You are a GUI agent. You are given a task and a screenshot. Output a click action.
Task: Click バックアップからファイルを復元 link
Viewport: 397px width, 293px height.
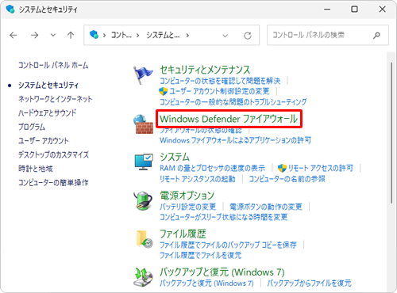[x=309, y=283]
